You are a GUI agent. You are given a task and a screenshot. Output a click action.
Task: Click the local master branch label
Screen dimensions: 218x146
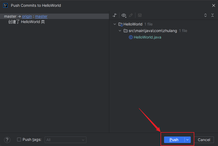(10, 16)
